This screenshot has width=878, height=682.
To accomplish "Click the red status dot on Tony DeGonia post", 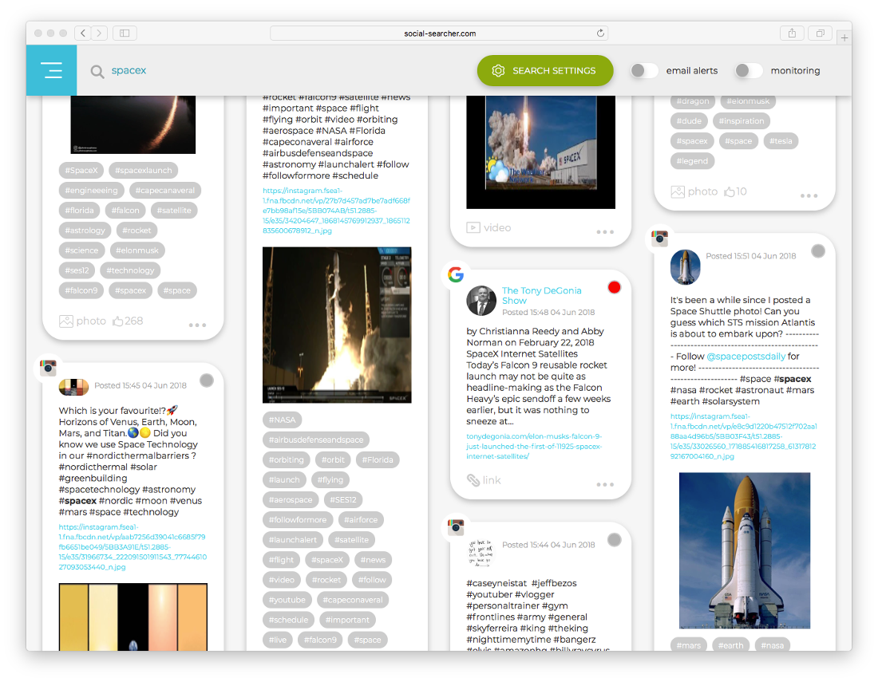I will [615, 288].
